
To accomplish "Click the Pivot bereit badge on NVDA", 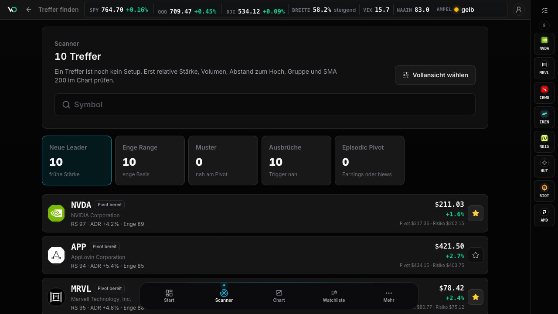I will pos(110,205).
